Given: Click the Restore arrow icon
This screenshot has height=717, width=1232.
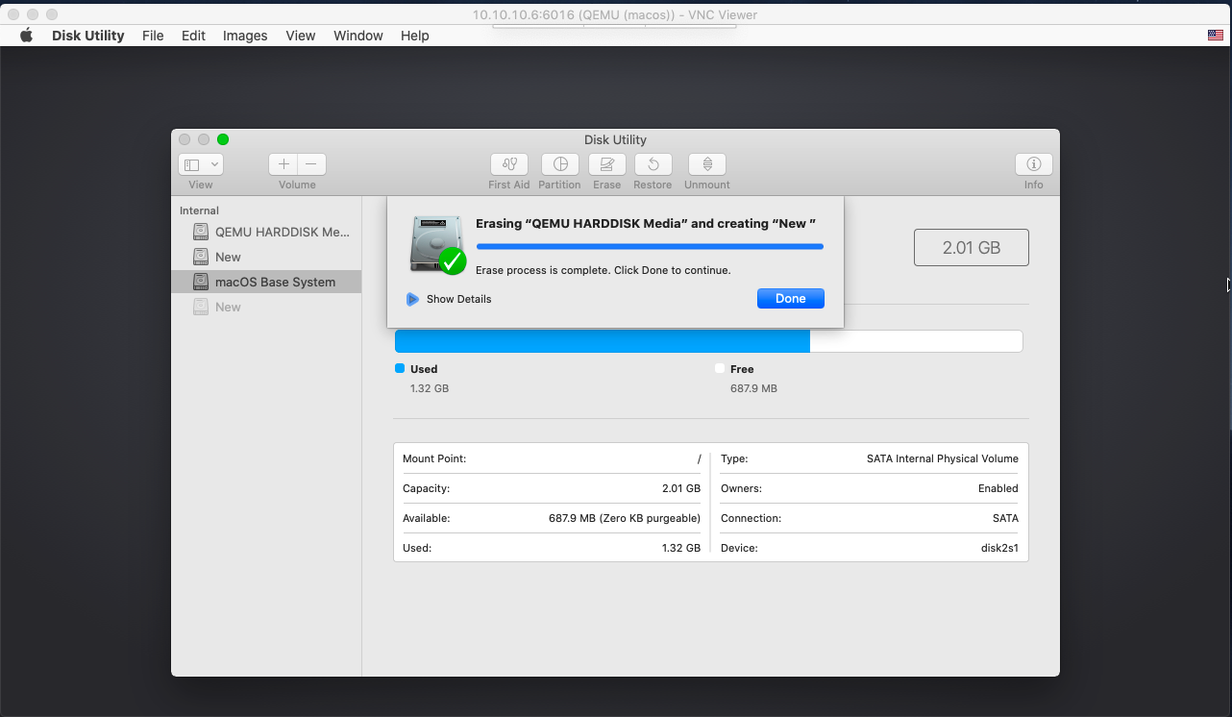Looking at the screenshot, I should click(x=653, y=164).
